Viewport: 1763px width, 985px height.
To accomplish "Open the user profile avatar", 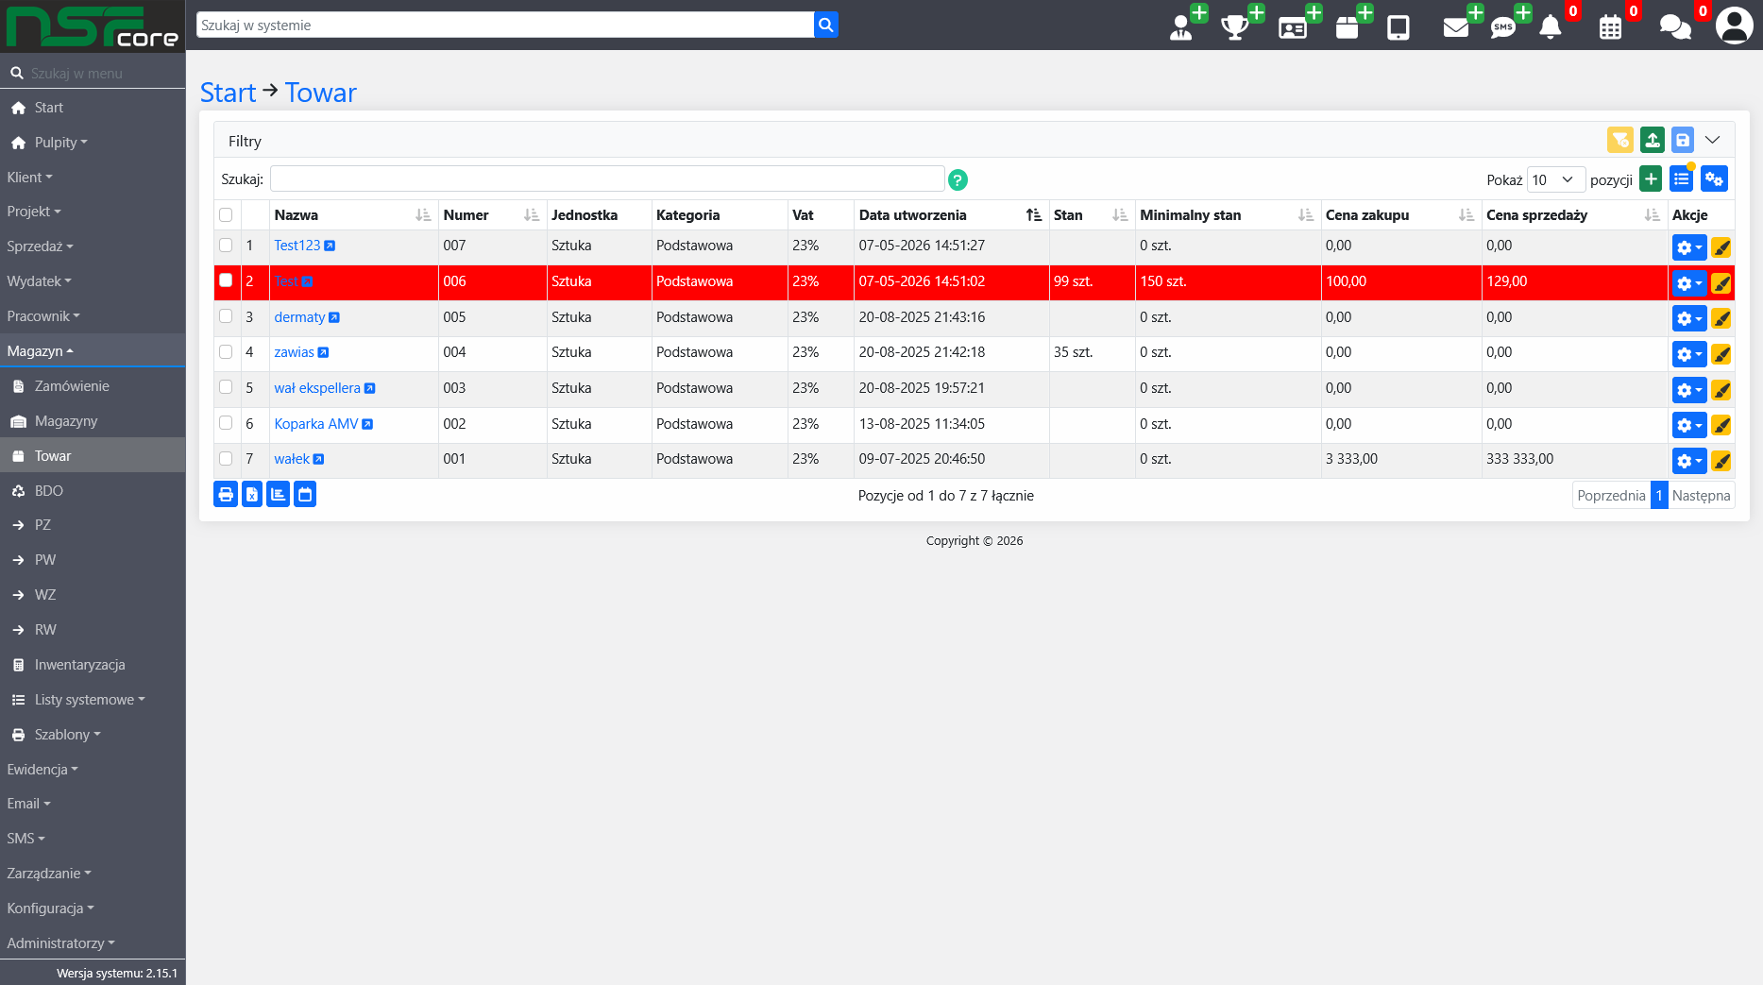I will click(1735, 25).
